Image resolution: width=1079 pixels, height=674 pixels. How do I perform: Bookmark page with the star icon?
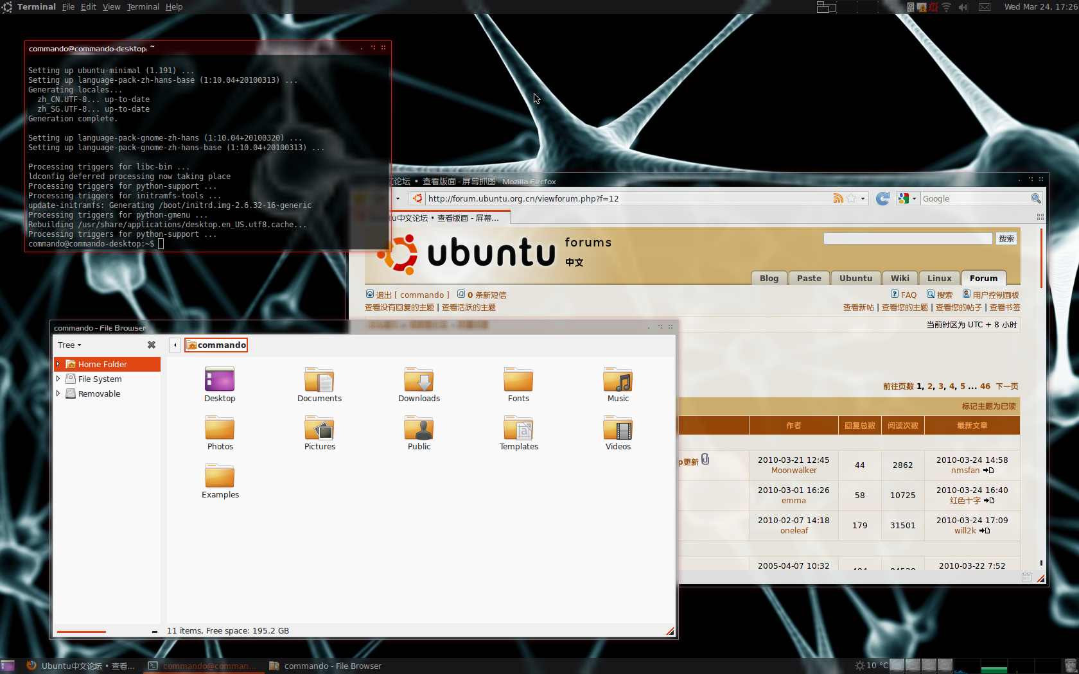click(x=851, y=198)
